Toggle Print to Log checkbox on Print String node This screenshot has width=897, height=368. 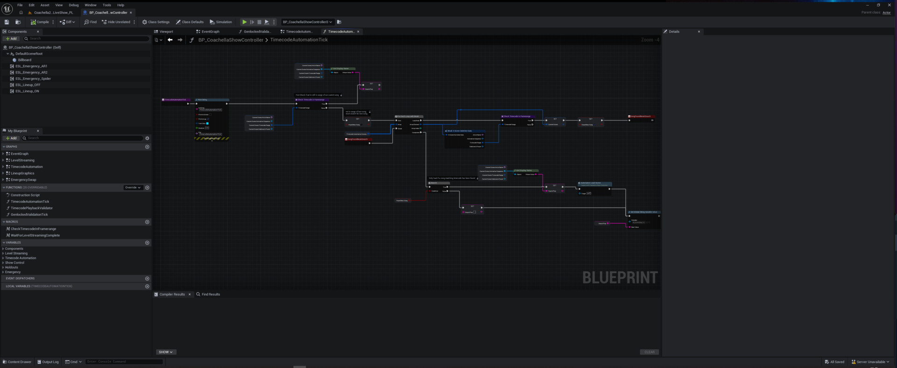pos(207,119)
